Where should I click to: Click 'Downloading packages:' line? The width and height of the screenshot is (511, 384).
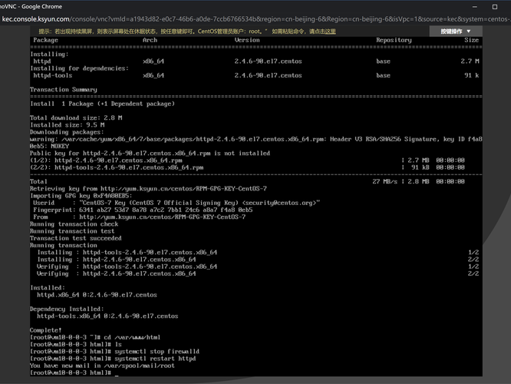67,132
